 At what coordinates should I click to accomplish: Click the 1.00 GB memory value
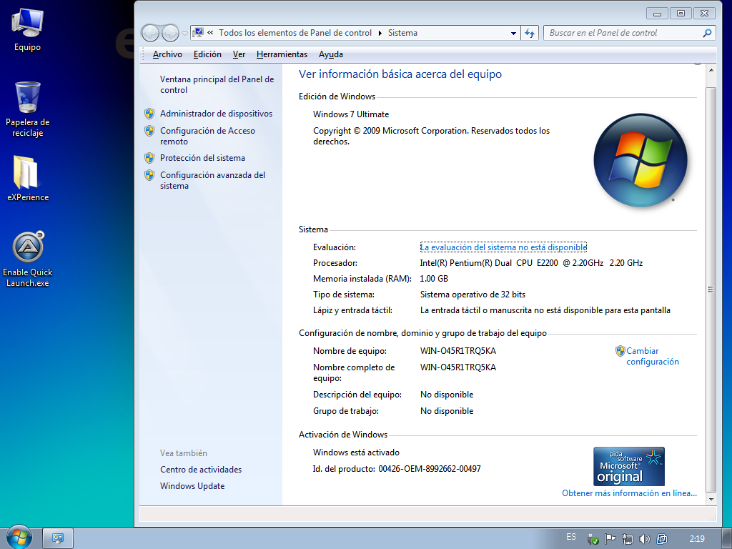point(434,279)
